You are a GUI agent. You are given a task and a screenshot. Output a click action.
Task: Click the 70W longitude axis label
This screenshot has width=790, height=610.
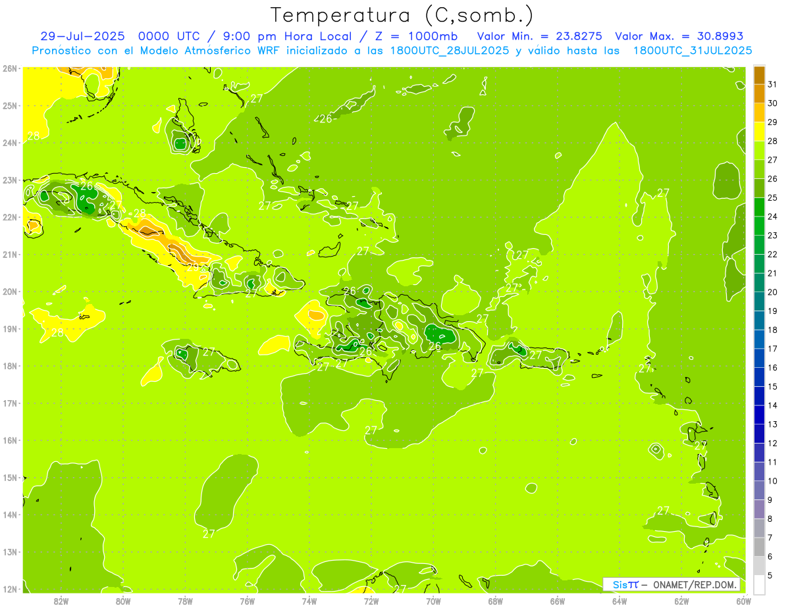click(433, 601)
